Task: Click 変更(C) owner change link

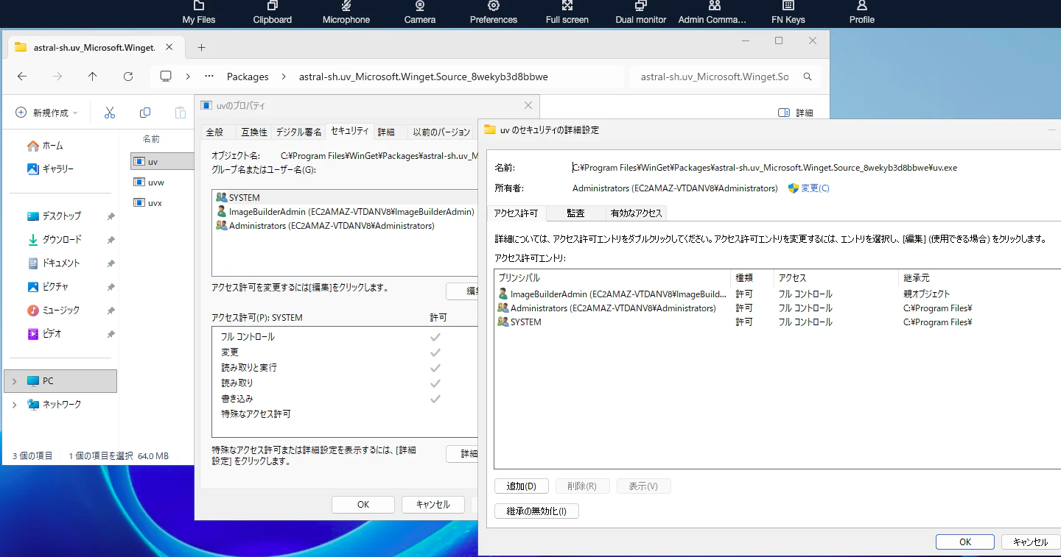Action: (815, 188)
